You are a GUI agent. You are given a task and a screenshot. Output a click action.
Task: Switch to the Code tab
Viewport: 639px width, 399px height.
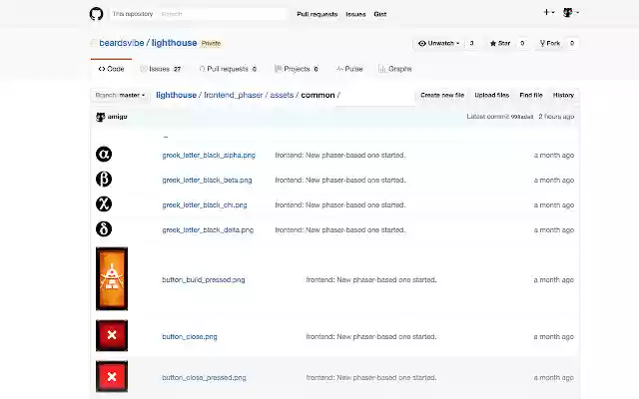tap(111, 69)
